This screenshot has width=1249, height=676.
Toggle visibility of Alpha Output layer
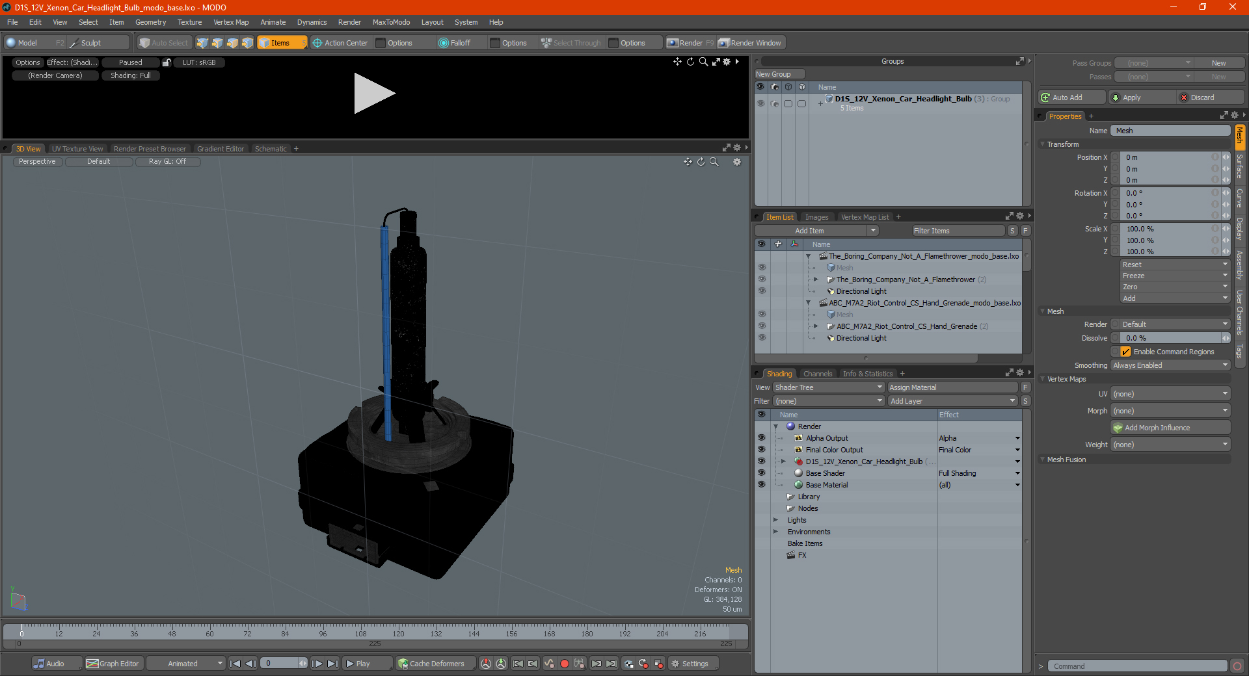(761, 438)
